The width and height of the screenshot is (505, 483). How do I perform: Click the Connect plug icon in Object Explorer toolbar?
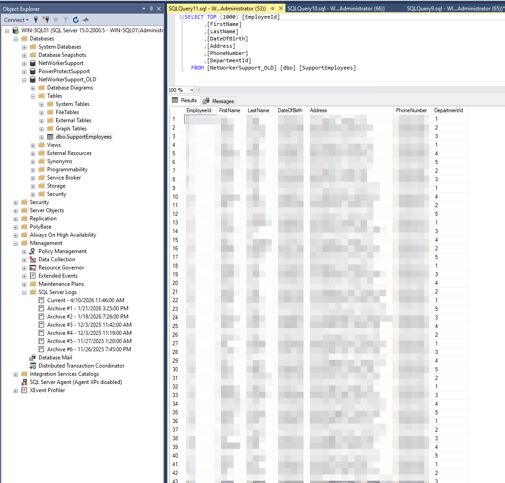point(35,20)
